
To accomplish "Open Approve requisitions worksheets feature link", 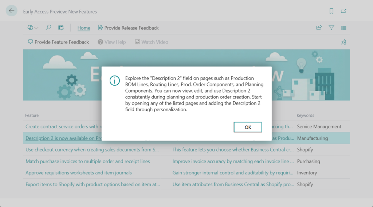I will tap(78, 173).
